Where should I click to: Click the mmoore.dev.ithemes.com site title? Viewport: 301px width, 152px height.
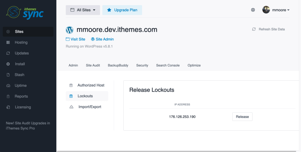pos(117,30)
